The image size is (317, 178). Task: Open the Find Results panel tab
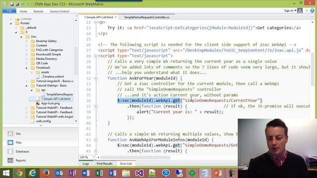click(x=105, y=164)
